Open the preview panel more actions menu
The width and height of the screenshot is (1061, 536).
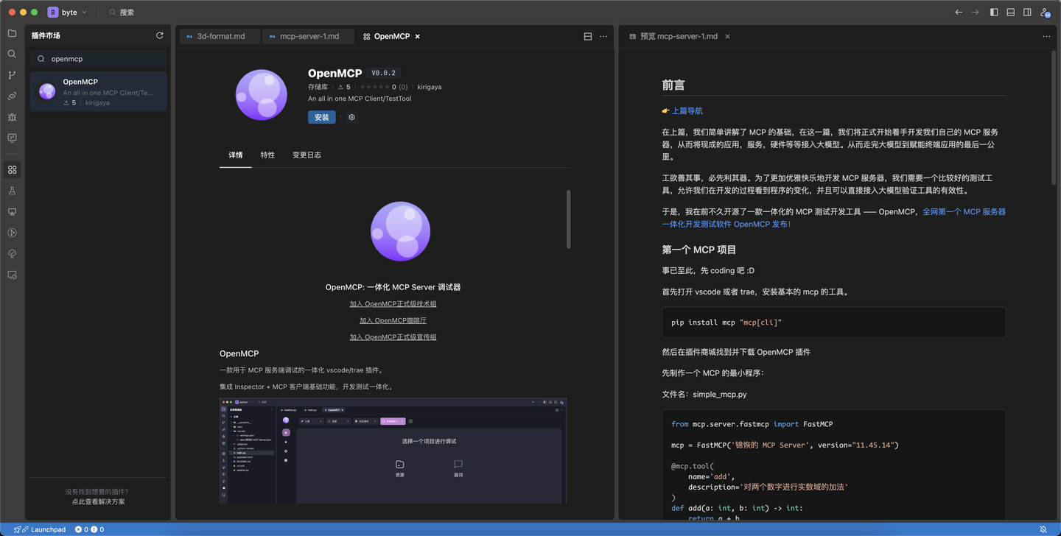tap(1046, 35)
